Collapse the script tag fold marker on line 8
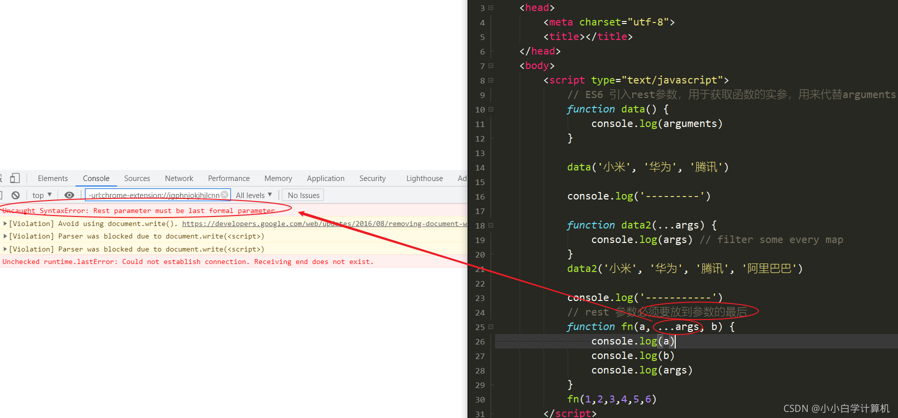Viewport: 898px width, 418px height. [x=491, y=80]
